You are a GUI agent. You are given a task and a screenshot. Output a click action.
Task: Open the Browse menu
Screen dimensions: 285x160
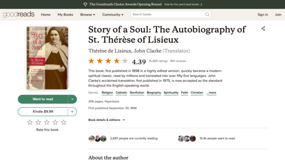coord(88,15)
